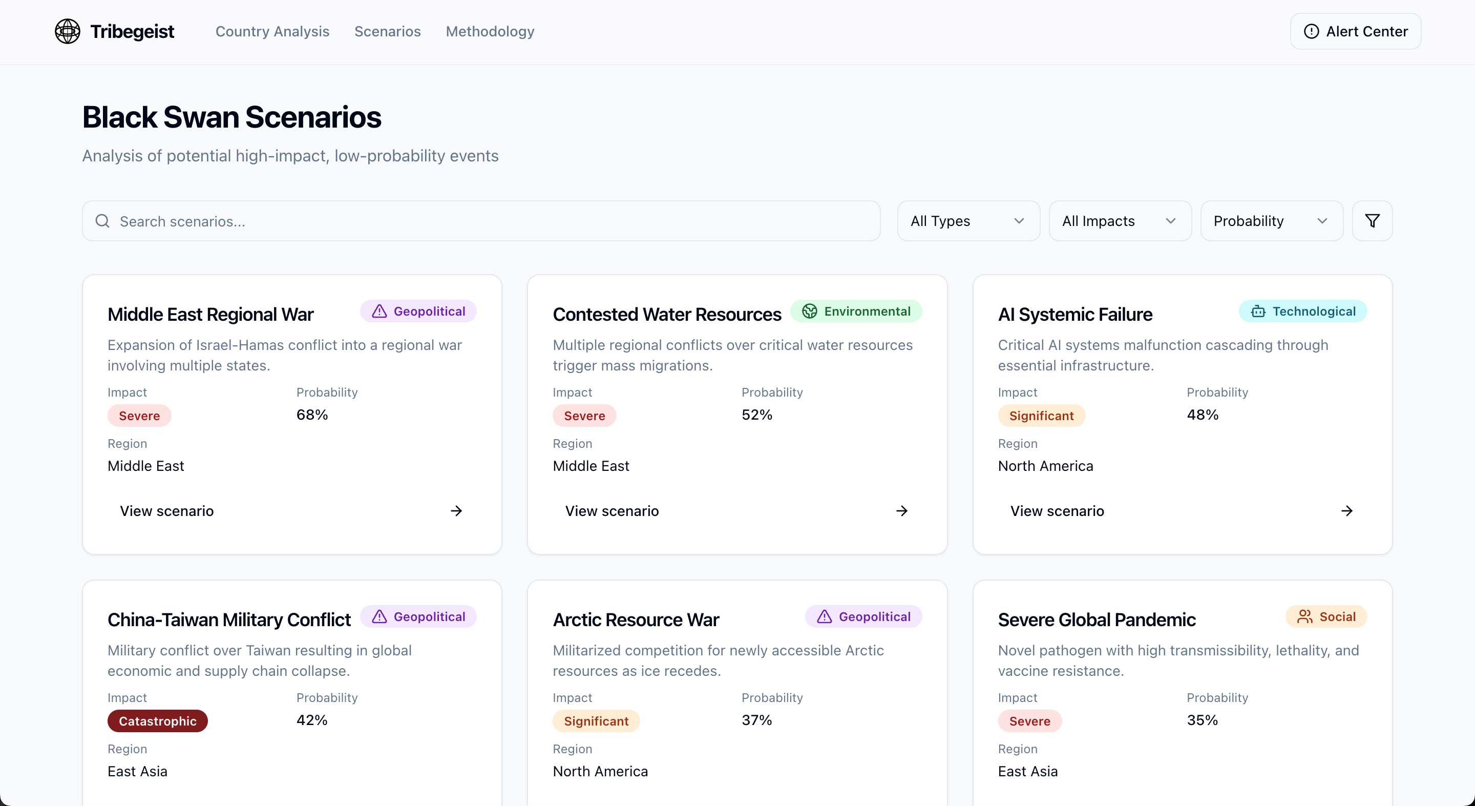This screenshot has width=1475, height=806.
Task: Click arrow icon on Middle East Regional War card
Action: tap(456, 511)
